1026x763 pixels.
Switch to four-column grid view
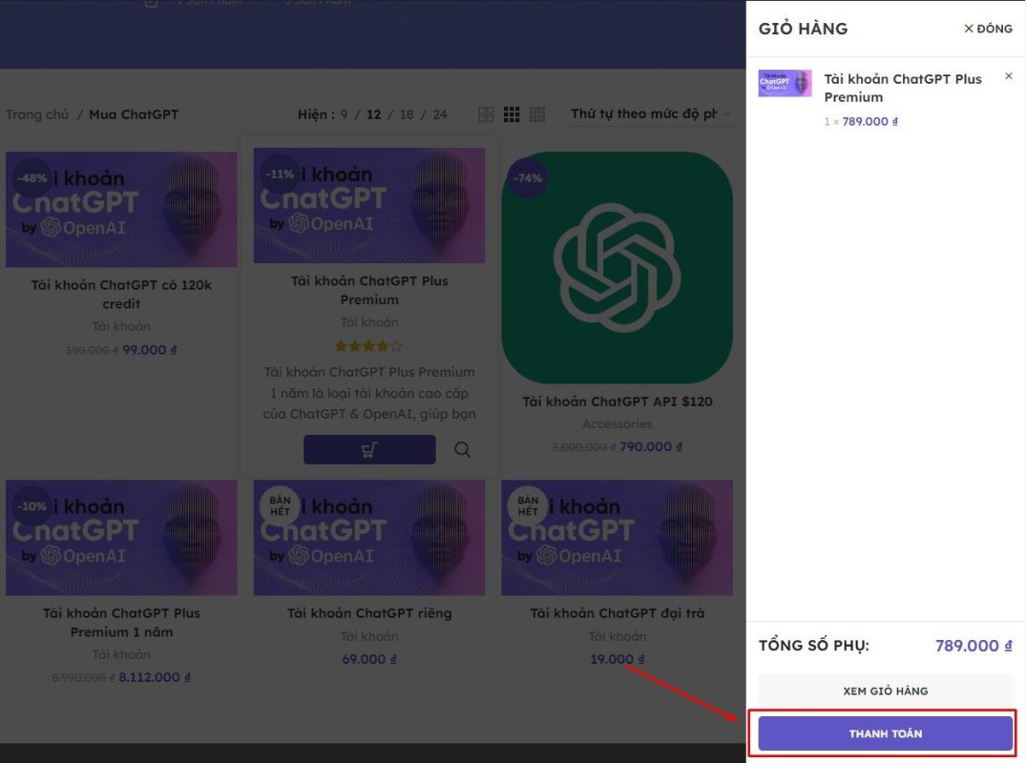(537, 114)
